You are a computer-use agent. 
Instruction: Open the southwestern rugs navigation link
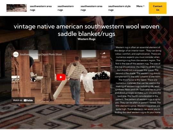[x=66, y=8]
